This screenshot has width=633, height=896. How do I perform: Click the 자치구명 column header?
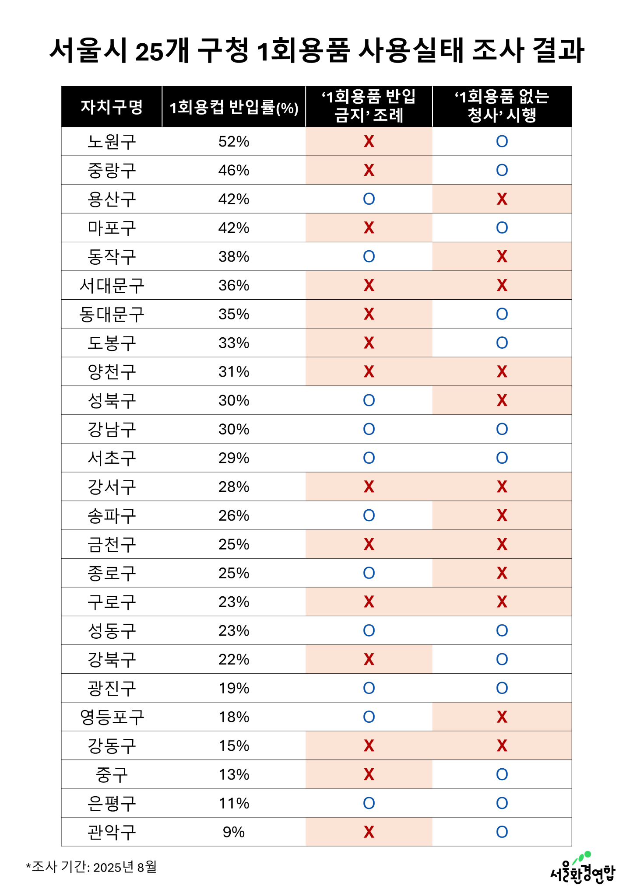pos(112,107)
